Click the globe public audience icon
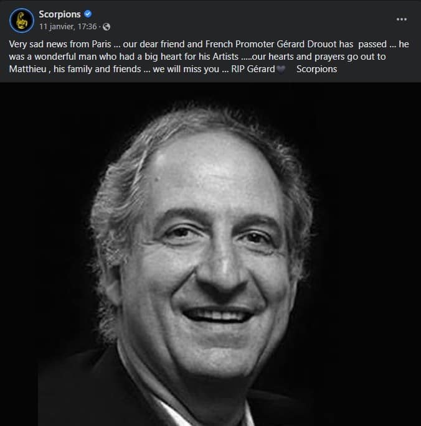 pos(106,27)
